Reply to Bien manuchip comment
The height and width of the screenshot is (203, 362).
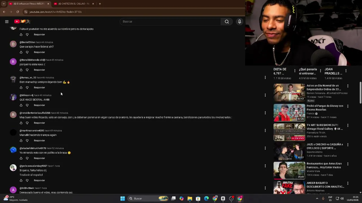click(39, 87)
